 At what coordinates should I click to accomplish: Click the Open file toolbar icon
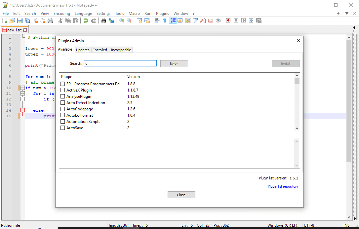(x=12, y=20)
